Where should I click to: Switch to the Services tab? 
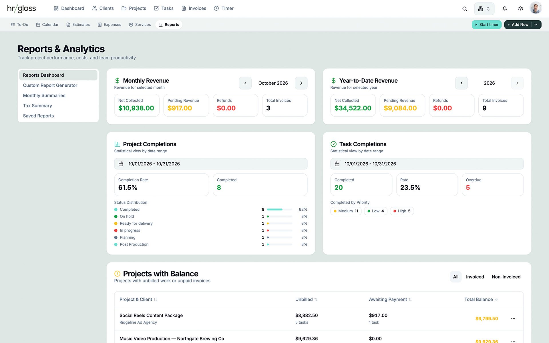pyautogui.click(x=140, y=25)
